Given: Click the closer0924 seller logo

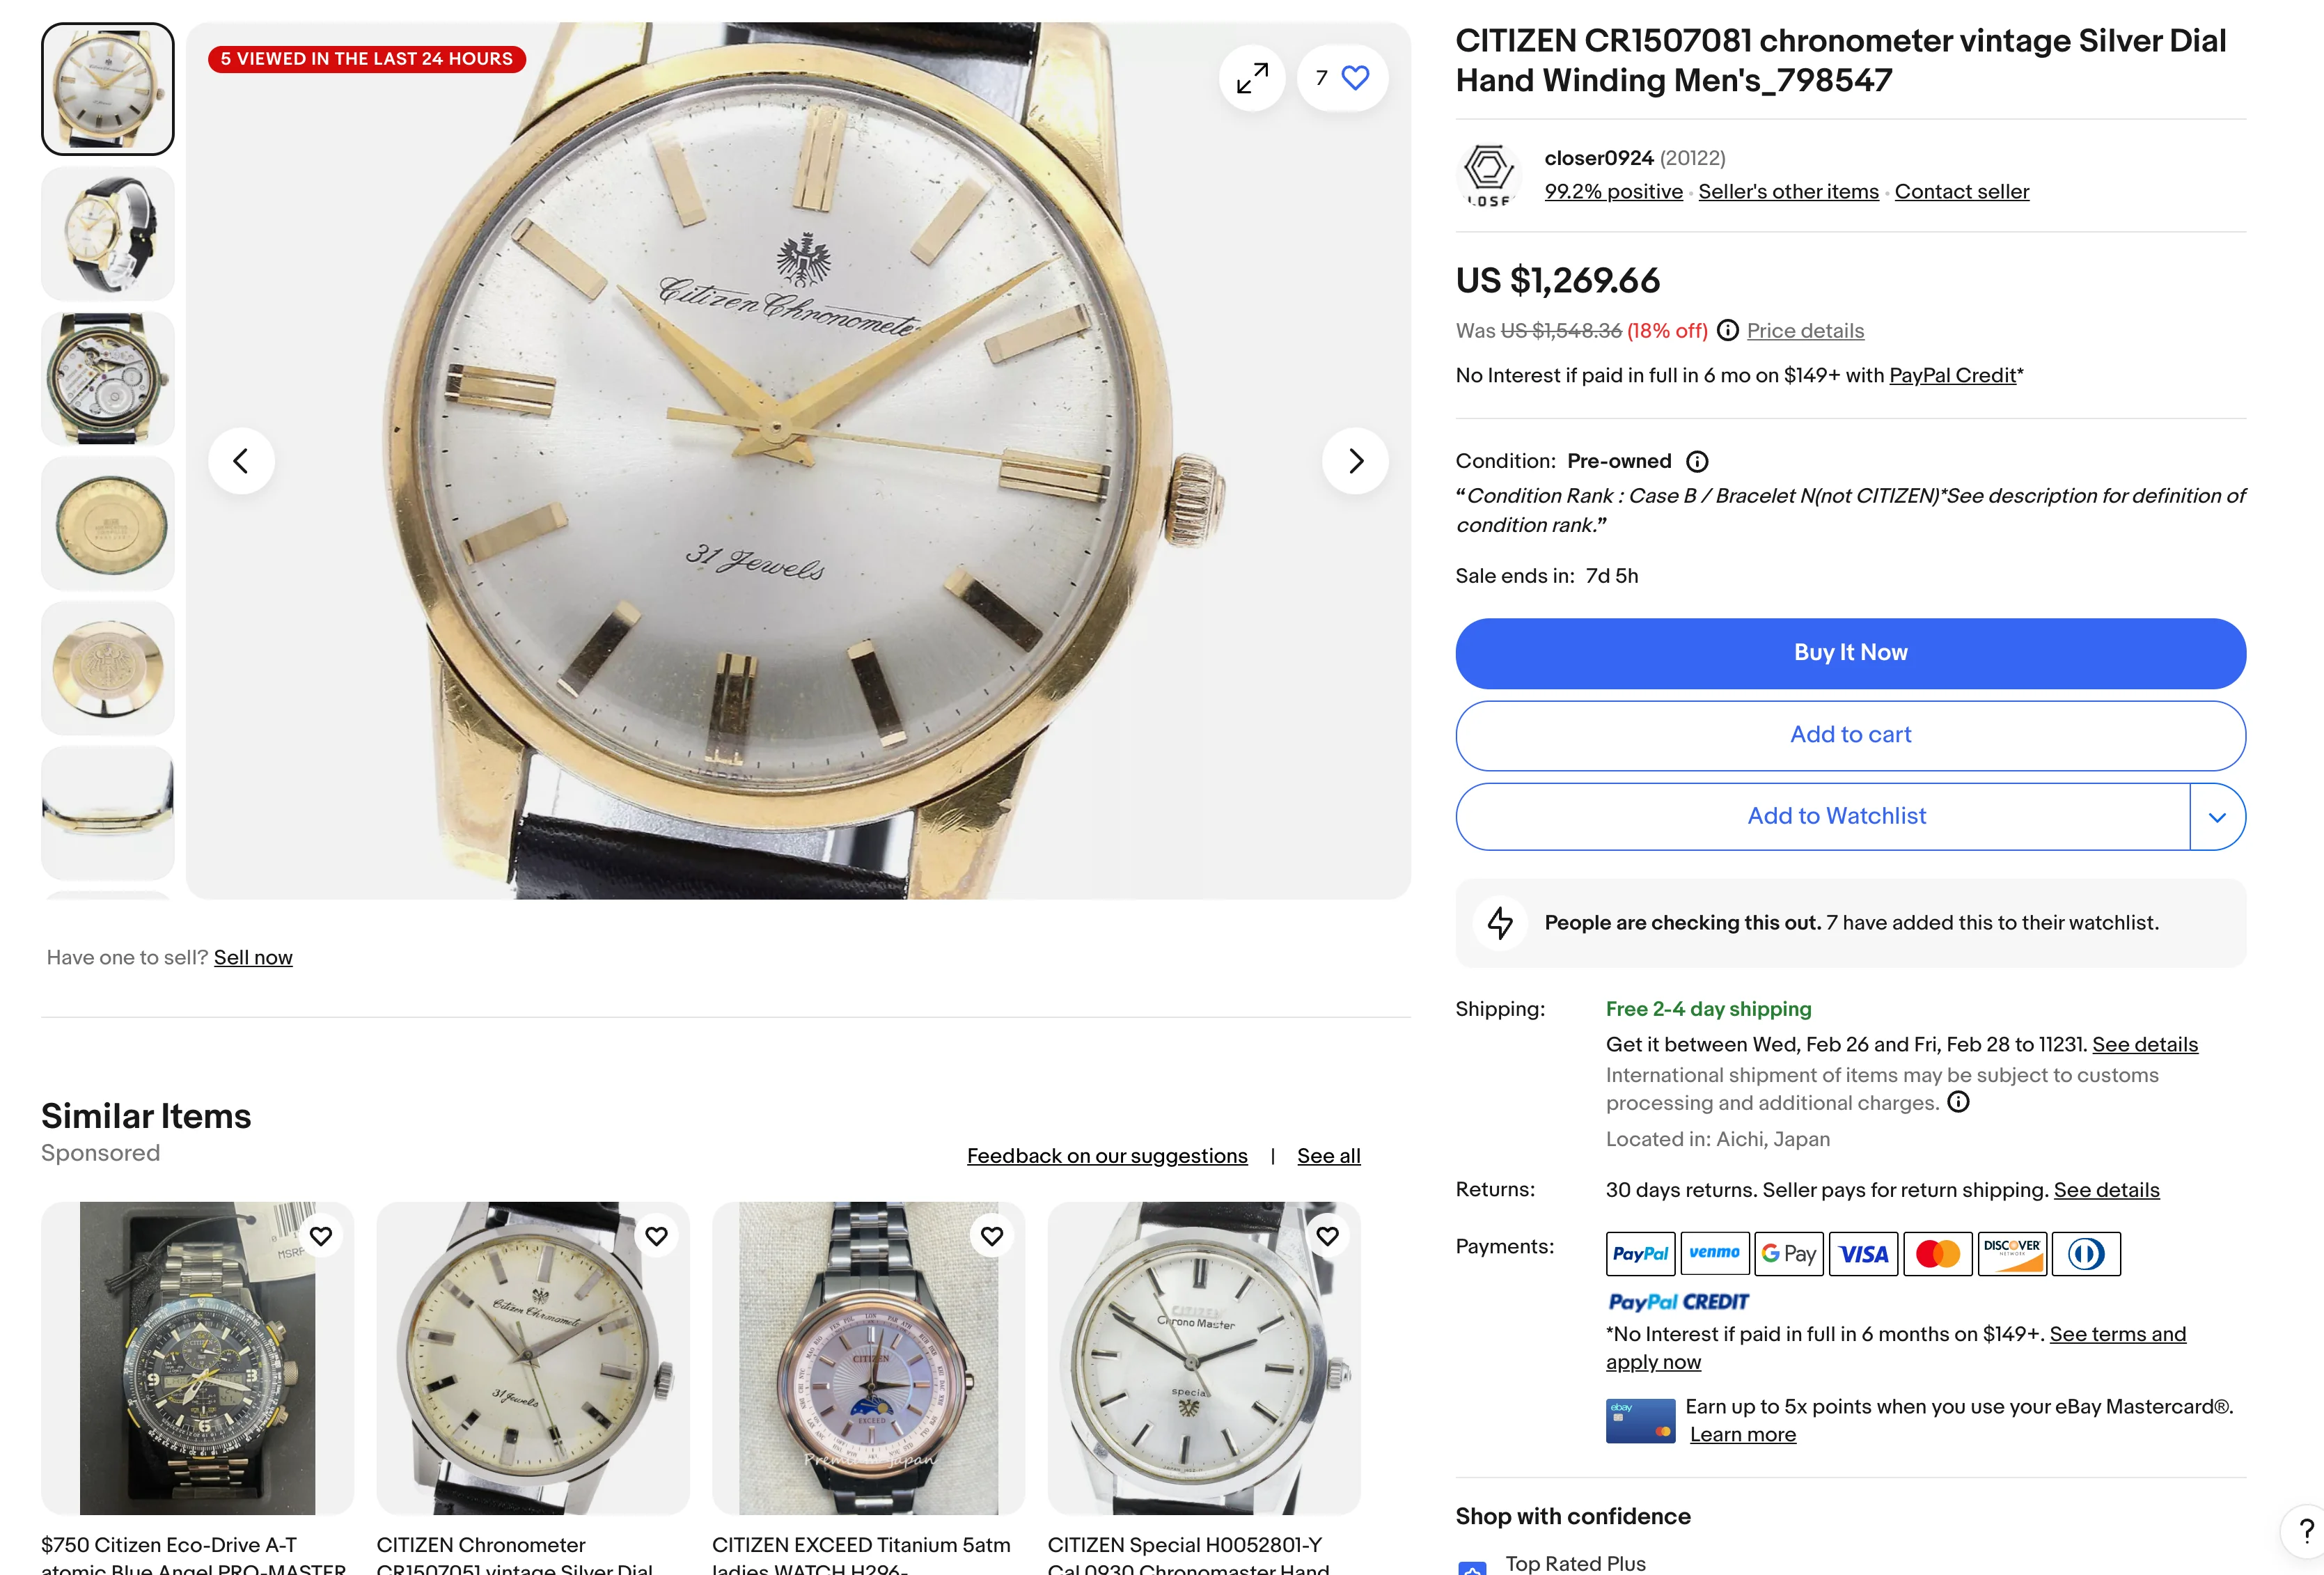Looking at the screenshot, I should tap(1489, 174).
